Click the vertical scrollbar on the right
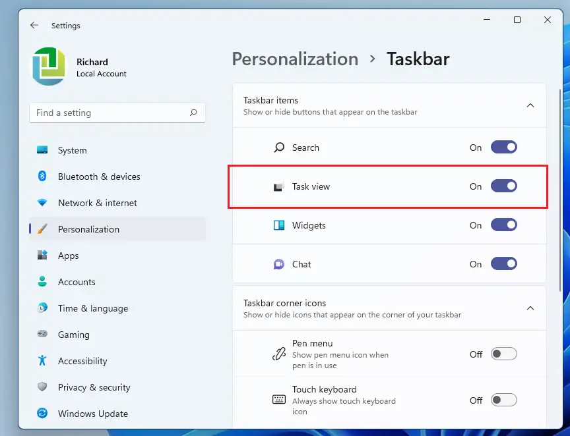 tap(560, 190)
